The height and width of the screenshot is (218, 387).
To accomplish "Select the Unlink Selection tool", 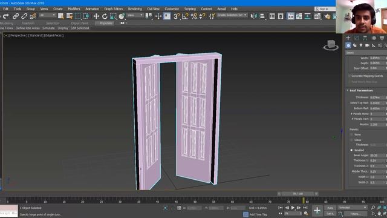I will [x=24, y=16].
